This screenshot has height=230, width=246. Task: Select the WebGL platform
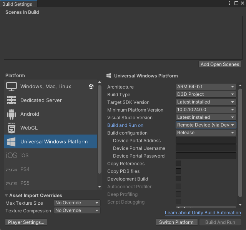coord(51,128)
